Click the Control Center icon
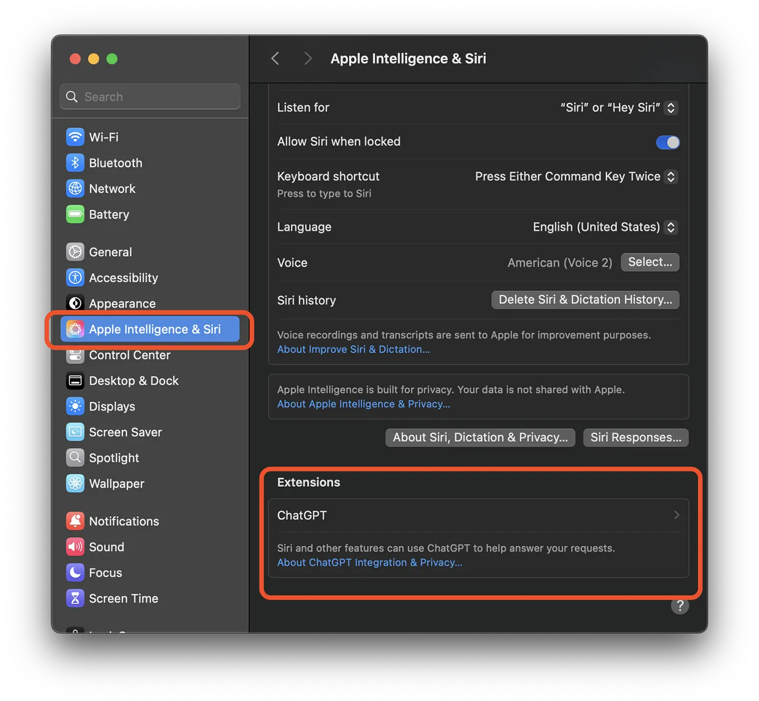759x701 pixels. pyautogui.click(x=75, y=355)
